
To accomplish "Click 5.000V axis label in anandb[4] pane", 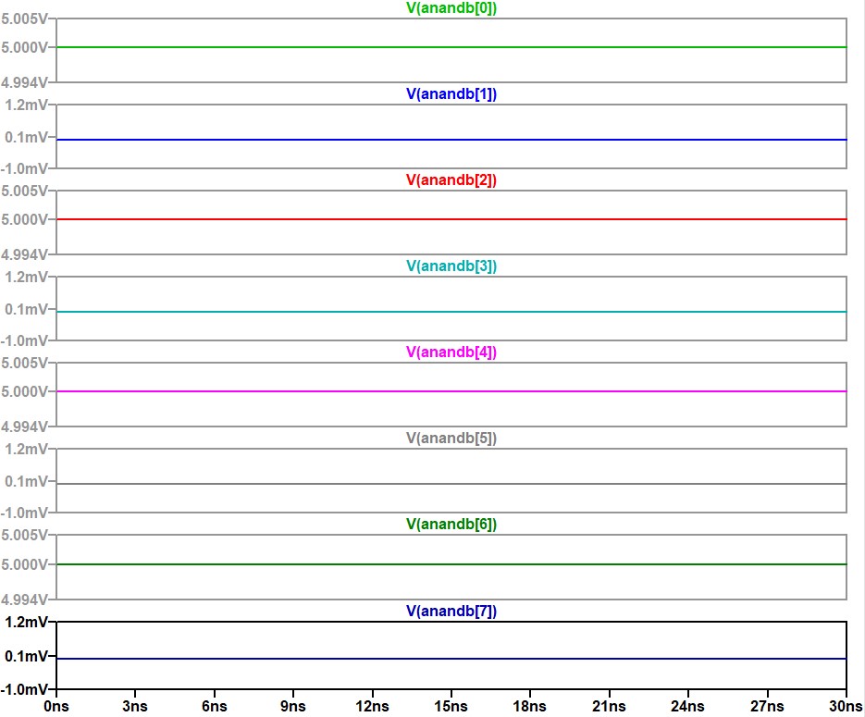I will pyautogui.click(x=24, y=392).
